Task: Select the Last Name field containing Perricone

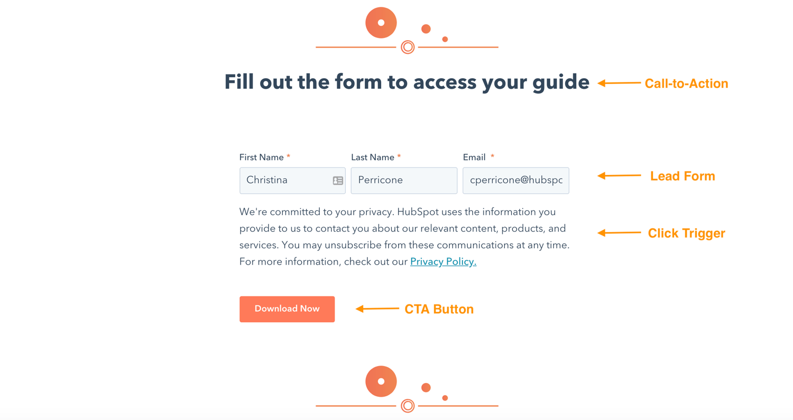Action: point(403,181)
